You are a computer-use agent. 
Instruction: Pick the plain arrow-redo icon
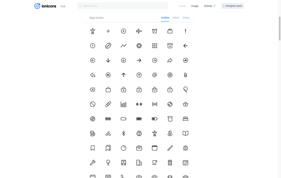click(x=170, y=60)
